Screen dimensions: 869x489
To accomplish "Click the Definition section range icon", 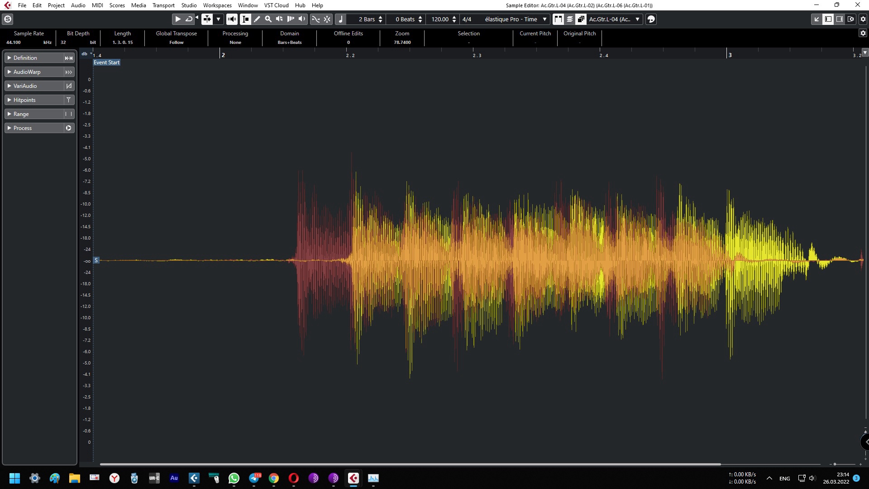I will tap(68, 58).
